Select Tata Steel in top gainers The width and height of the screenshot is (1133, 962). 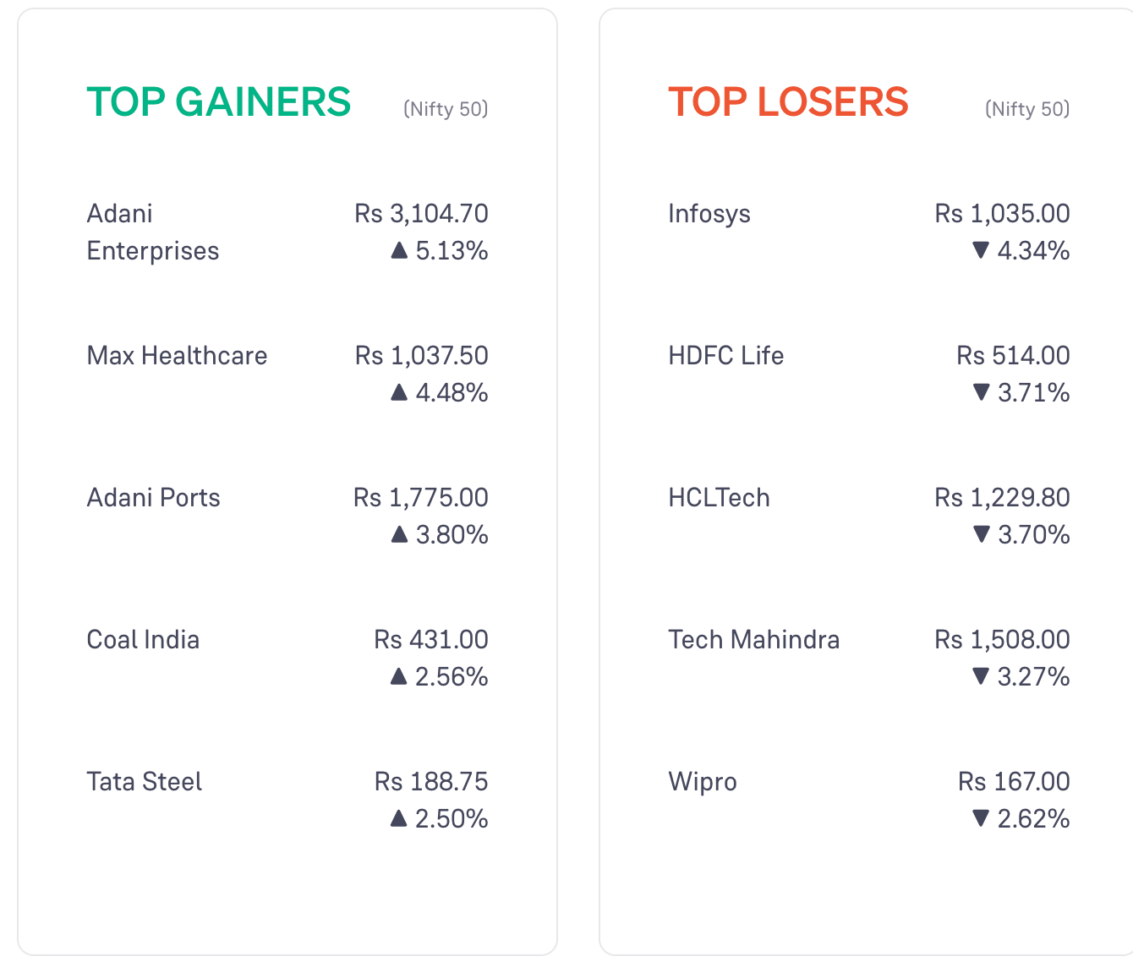[145, 781]
